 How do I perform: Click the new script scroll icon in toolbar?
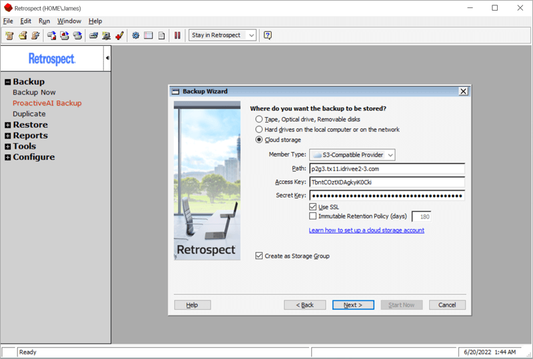pyautogui.click(x=9, y=35)
